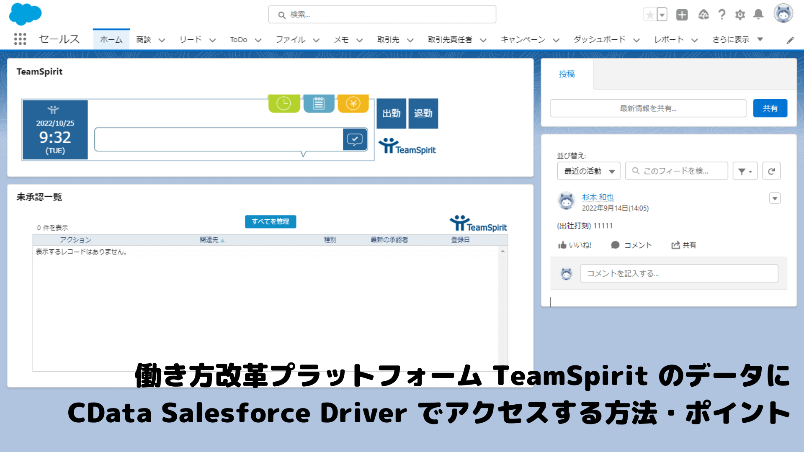The width and height of the screenshot is (804, 452).
Task: Click the コメントを記入する input field
Action: click(678, 273)
